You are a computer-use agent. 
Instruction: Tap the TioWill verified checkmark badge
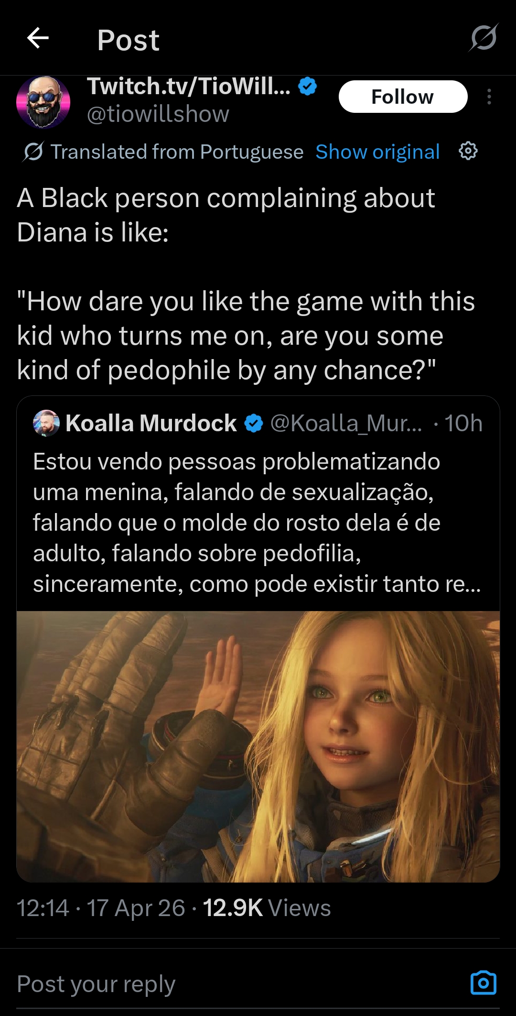[x=307, y=86]
